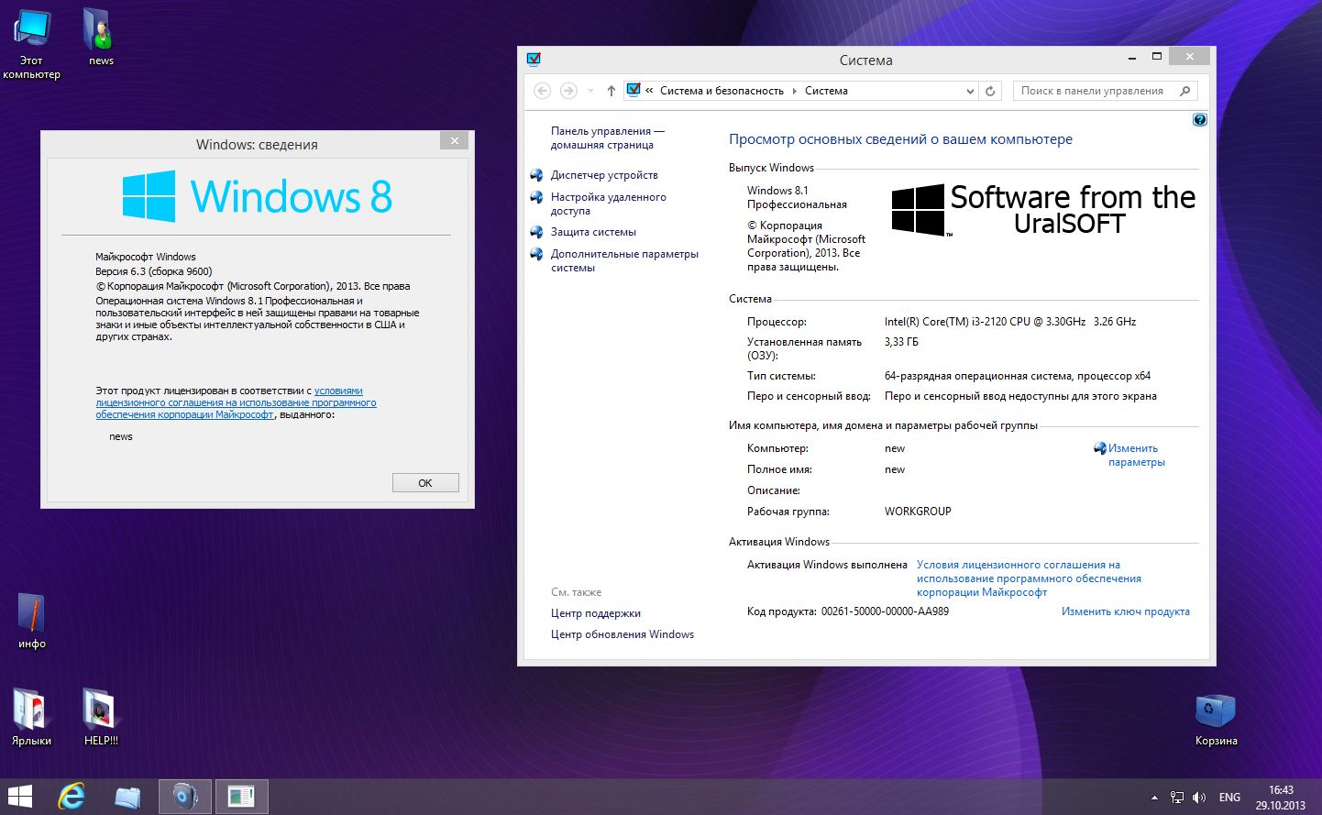Click 'Изменить ключ продукта'

coord(1125,611)
